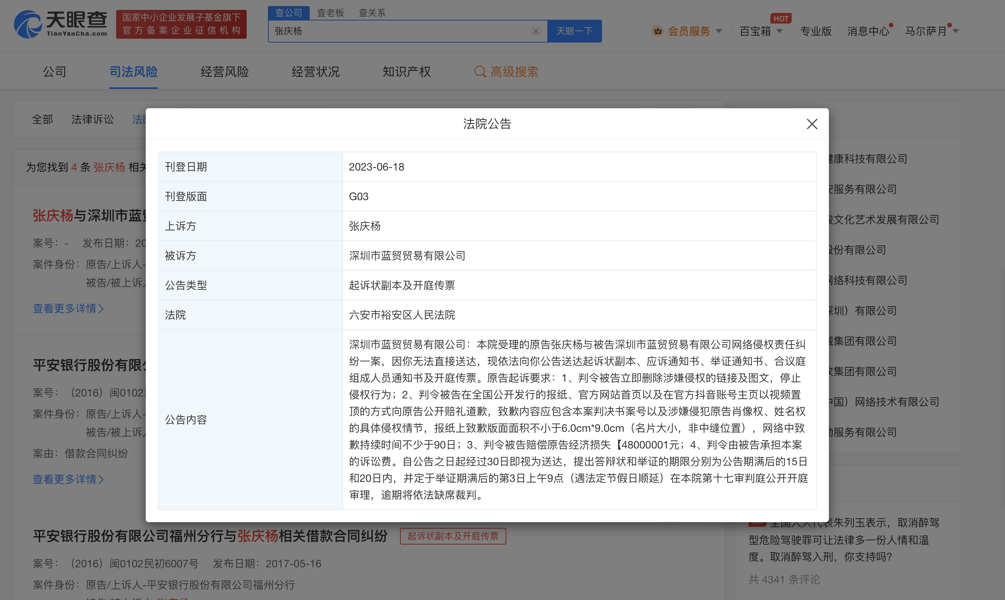Switch to the 查关系 search tab
The height and width of the screenshot is (600, 1005).
[372, 13]
